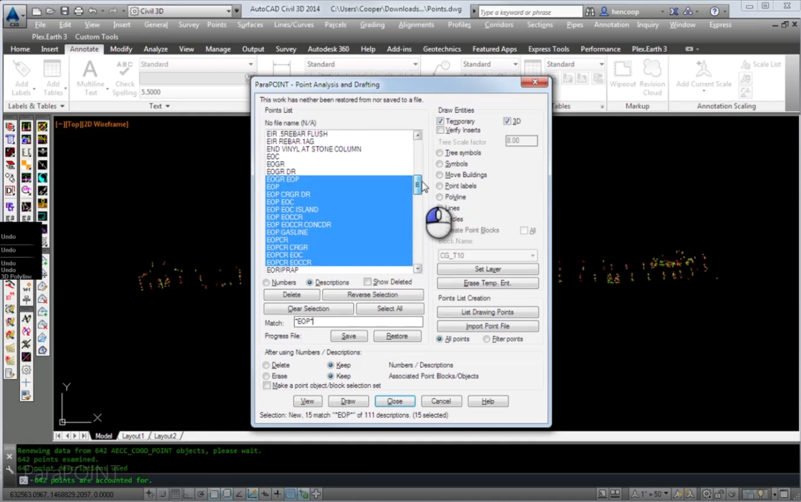Open the Alignments menu

pos(416,25)
